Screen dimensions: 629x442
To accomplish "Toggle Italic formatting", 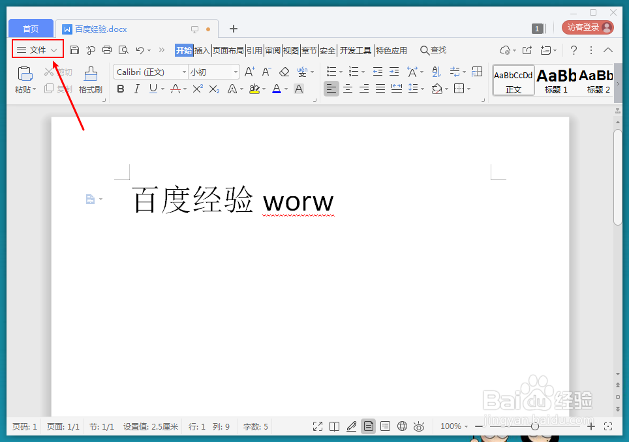I will (137, 89).
